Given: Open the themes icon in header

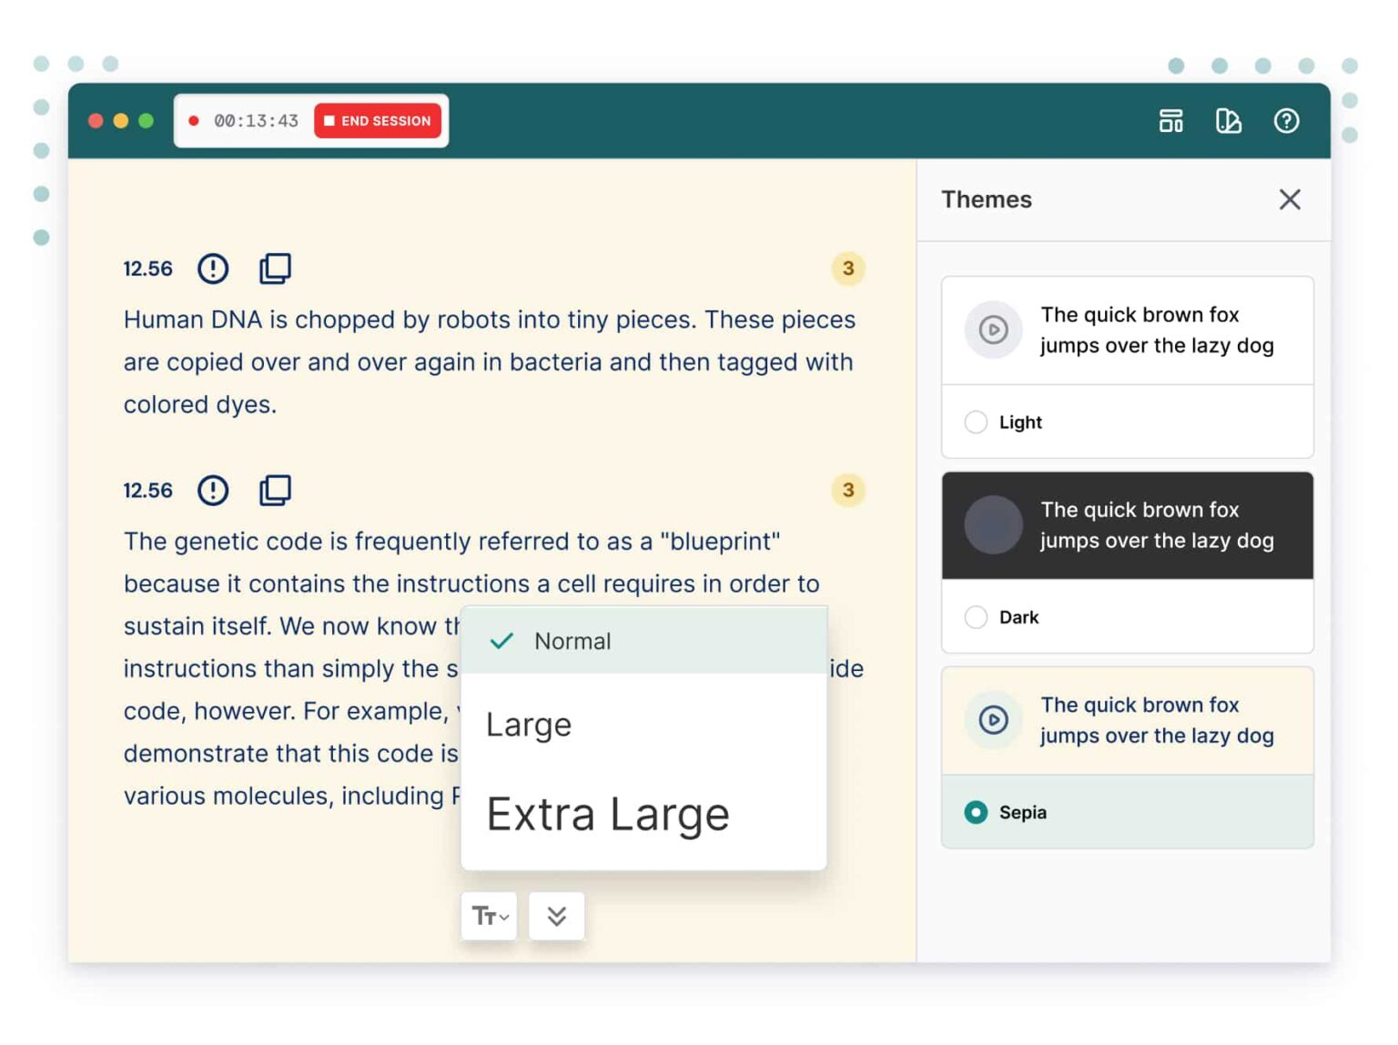Looking at the screenshot, I should pyautogui.click(x=1228, y=121).
